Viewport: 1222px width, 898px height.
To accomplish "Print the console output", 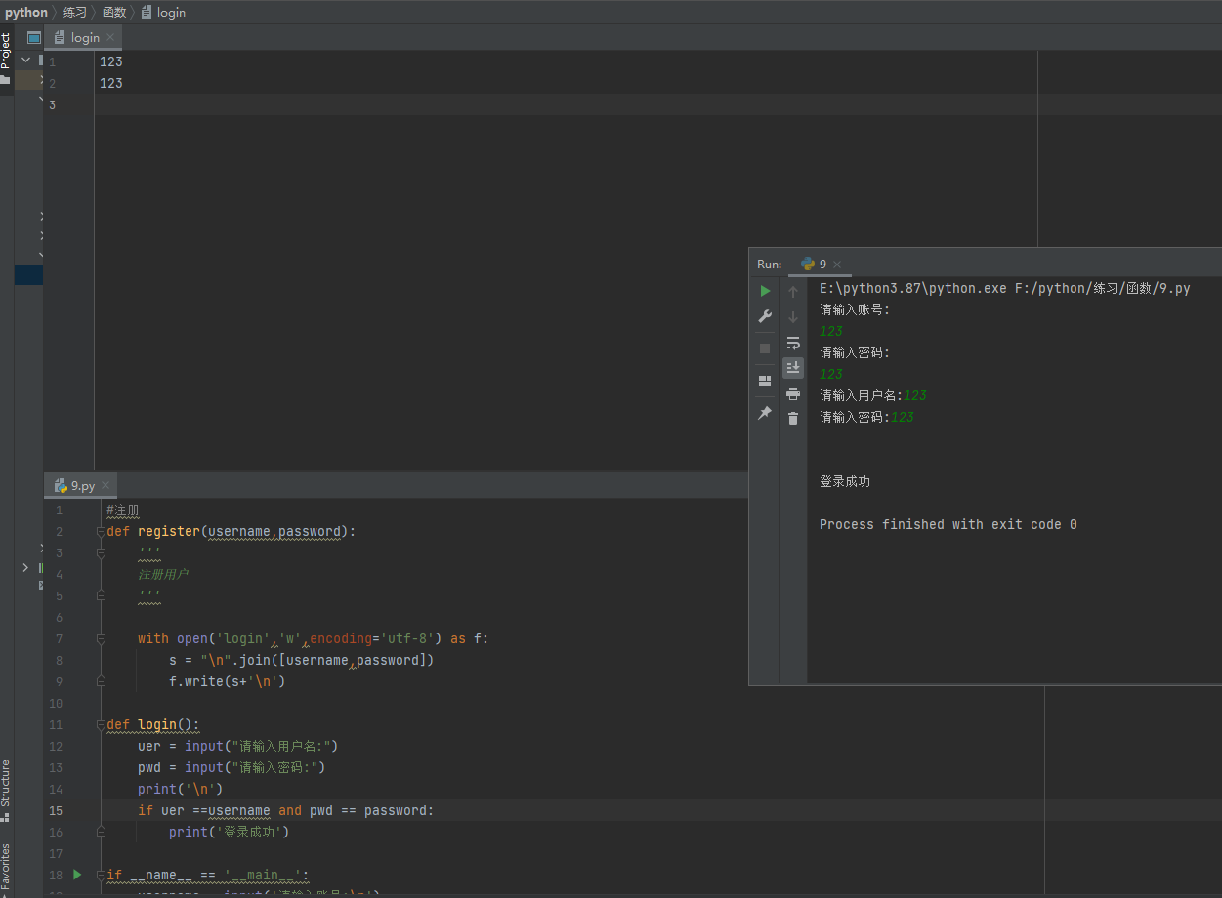I will coord(792,394).
